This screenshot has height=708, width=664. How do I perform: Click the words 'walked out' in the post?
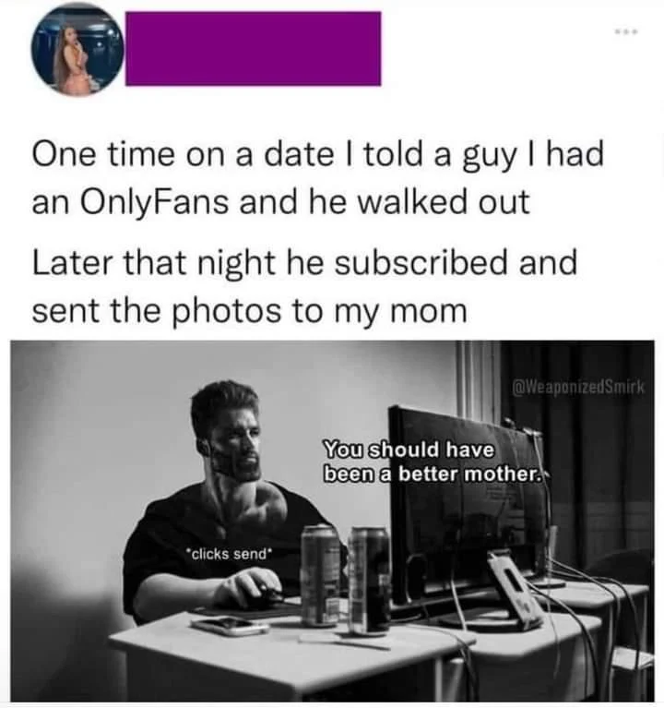(x=444, y=203)
